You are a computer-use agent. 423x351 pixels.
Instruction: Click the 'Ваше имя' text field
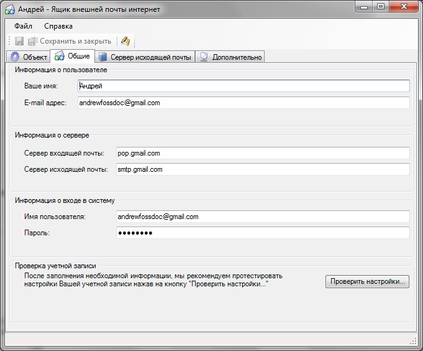[x=243, y=86]
